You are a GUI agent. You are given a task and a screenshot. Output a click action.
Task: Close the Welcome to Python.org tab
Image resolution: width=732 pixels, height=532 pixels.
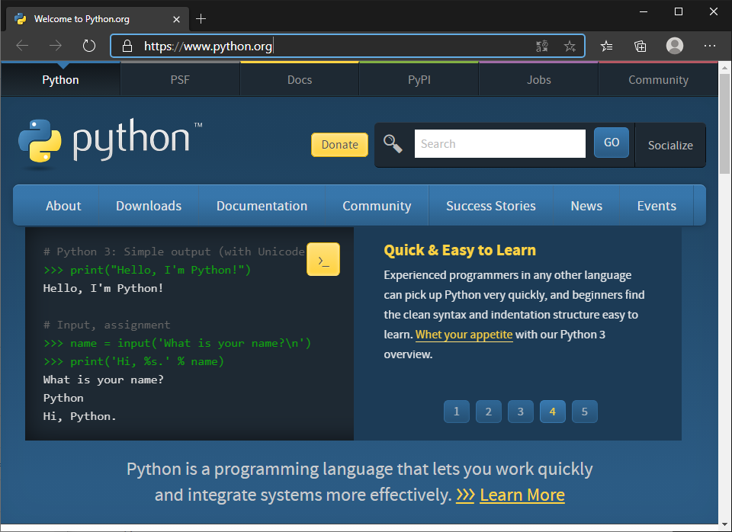click(176, 19)
